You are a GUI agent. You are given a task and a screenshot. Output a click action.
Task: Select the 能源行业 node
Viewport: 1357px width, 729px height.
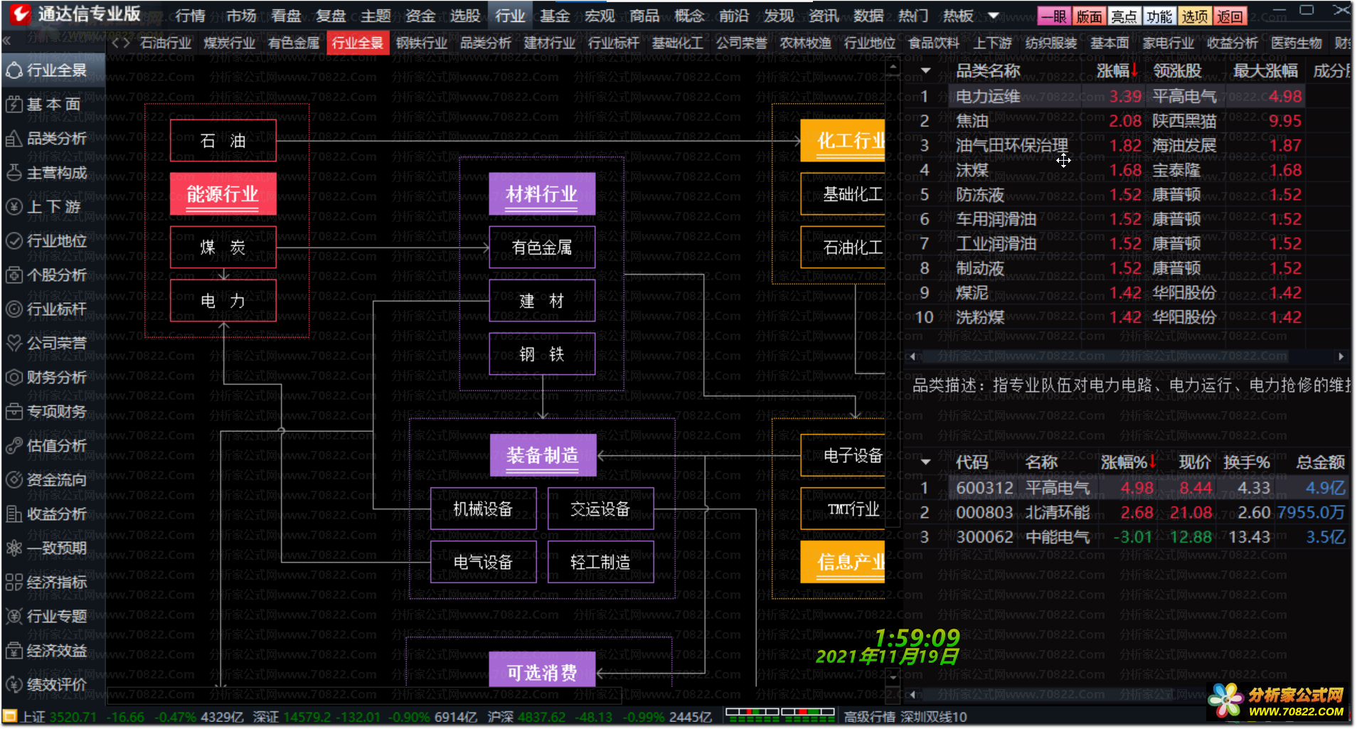[x=223, y=194]
